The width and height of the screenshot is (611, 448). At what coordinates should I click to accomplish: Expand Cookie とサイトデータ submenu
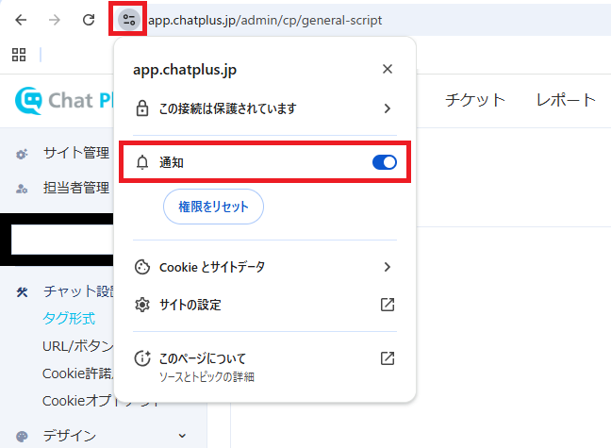387,267
